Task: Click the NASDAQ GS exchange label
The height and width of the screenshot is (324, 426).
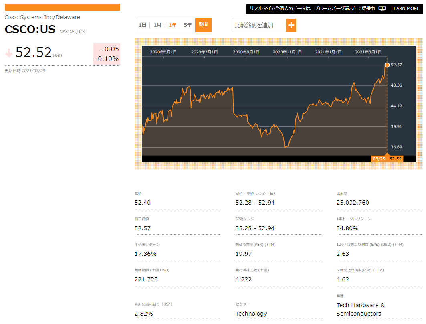Action: (72, 32)
